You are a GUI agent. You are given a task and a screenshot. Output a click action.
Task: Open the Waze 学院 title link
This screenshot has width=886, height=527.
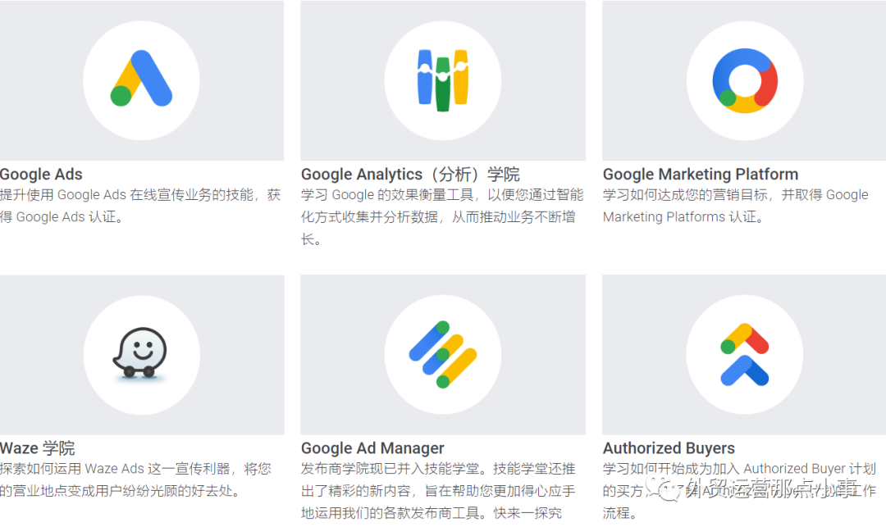(37, 448)
